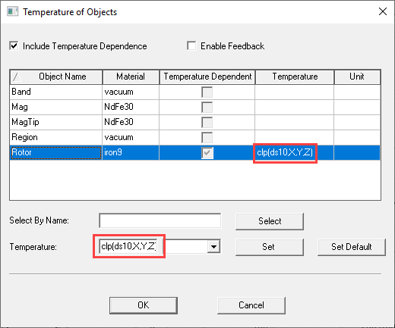Click the Set button

(x=270, y=247)
